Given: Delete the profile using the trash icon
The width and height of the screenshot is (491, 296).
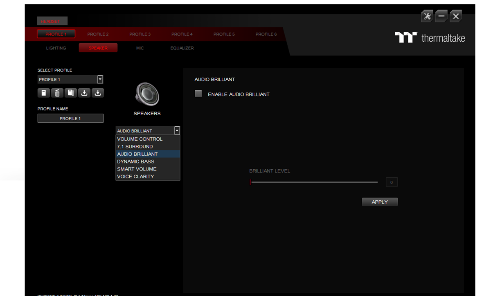Looking at the screenshot, I should pyautogui.click(x=57, y=93).
